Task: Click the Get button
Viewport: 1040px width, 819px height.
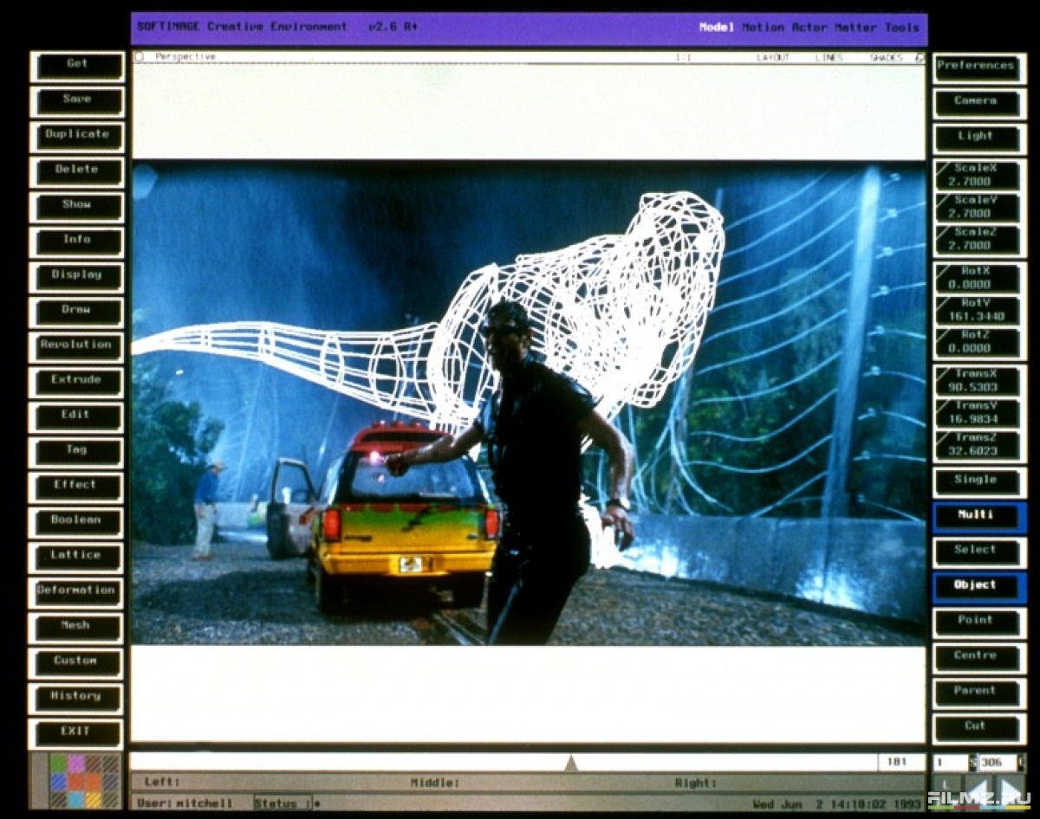Action: tap(77, 66)
